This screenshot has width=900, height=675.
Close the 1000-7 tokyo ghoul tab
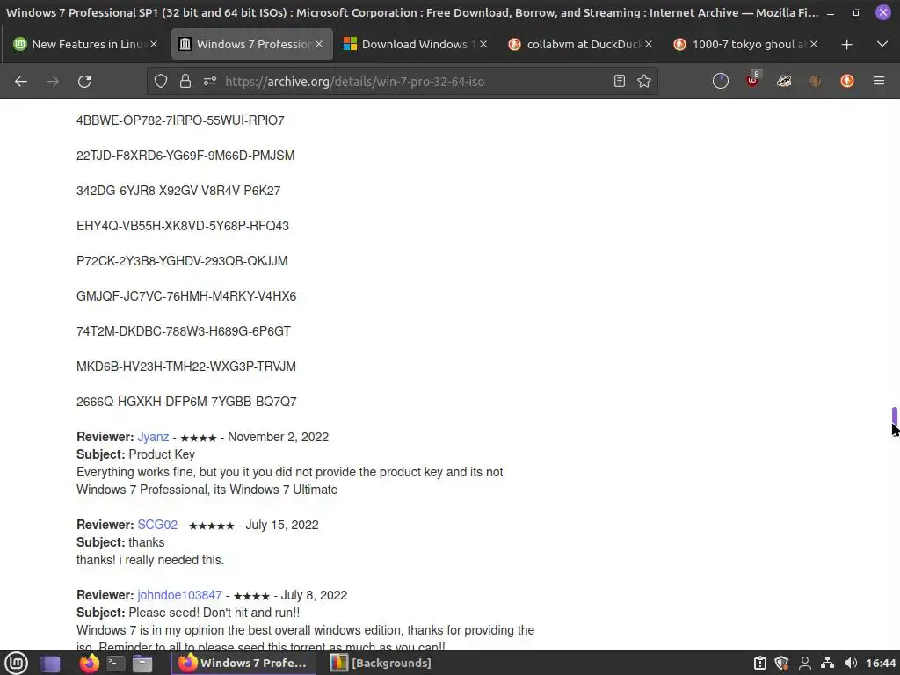[x=813, y=44]
